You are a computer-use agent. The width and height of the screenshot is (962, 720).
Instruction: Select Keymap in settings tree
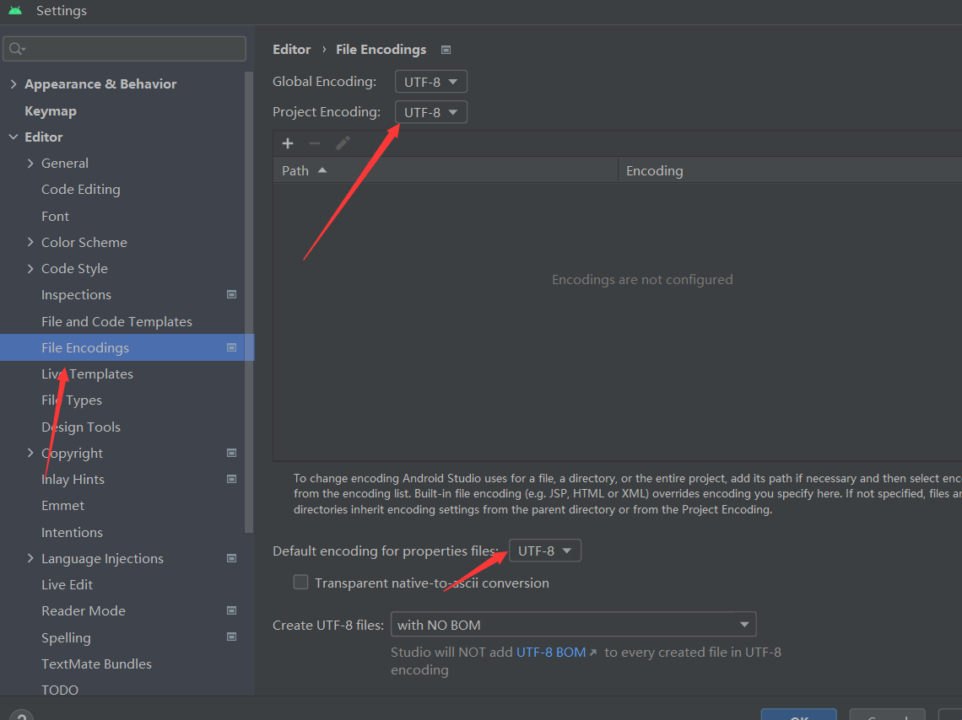(51, 111)
